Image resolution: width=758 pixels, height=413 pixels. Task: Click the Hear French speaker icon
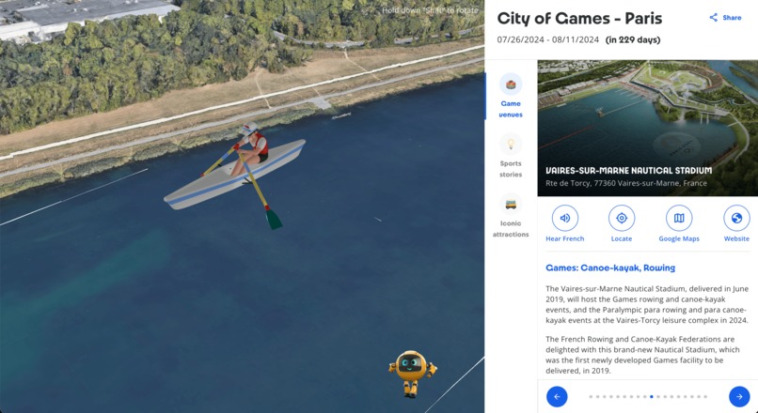pyautogui.click(x=564, y=218)
